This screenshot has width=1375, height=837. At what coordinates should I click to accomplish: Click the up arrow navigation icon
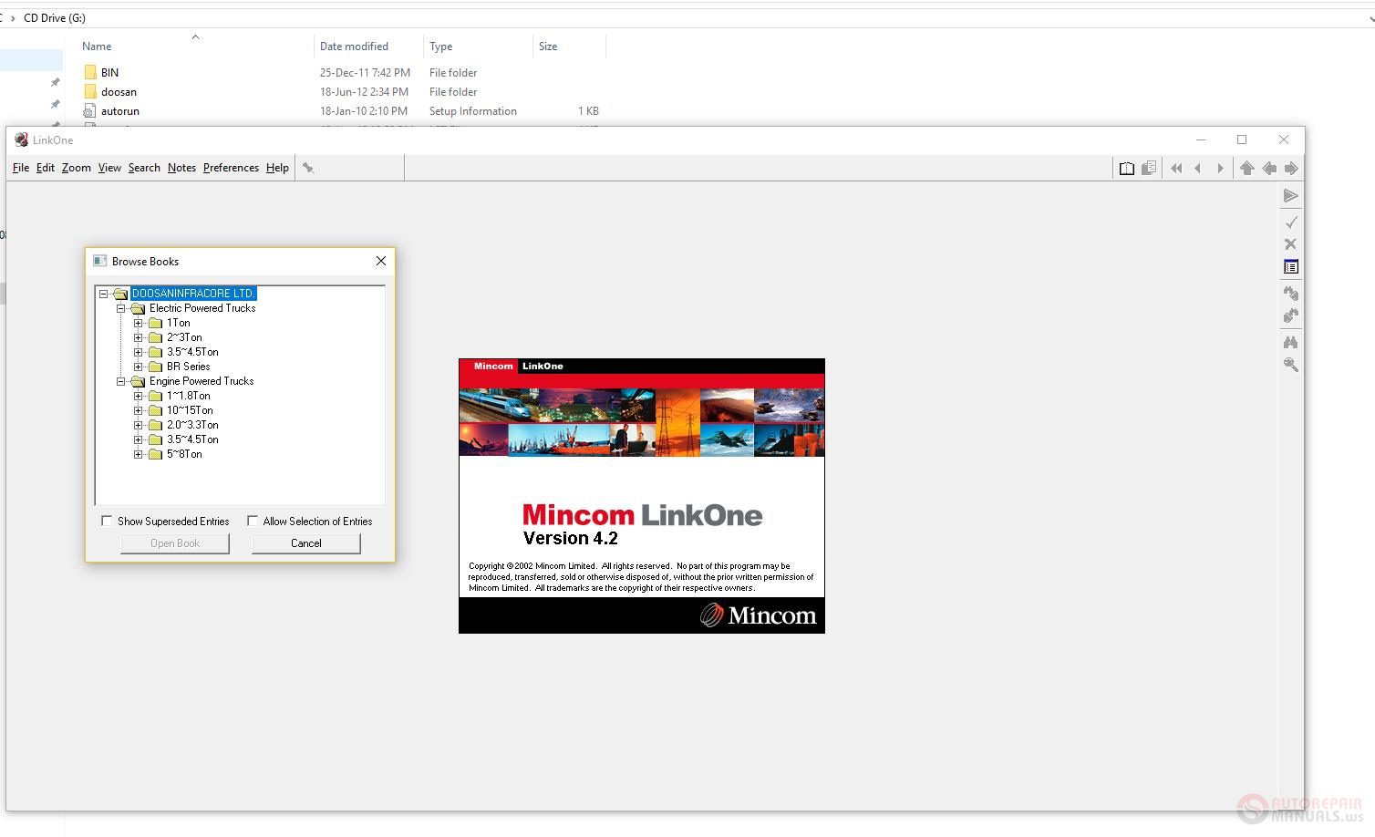pyautogui.click(x=1246, y=169)
